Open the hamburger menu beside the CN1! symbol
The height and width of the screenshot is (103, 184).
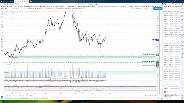pos(2,9)
